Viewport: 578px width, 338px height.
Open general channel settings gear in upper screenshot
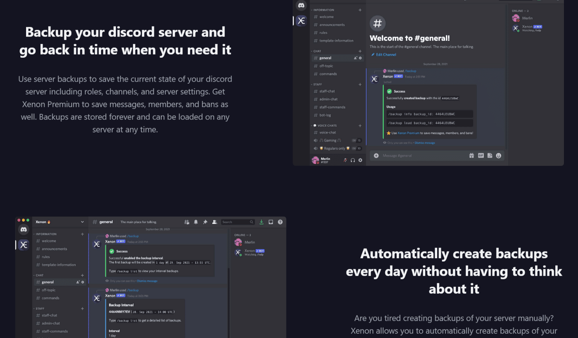(x=360, y=58)
